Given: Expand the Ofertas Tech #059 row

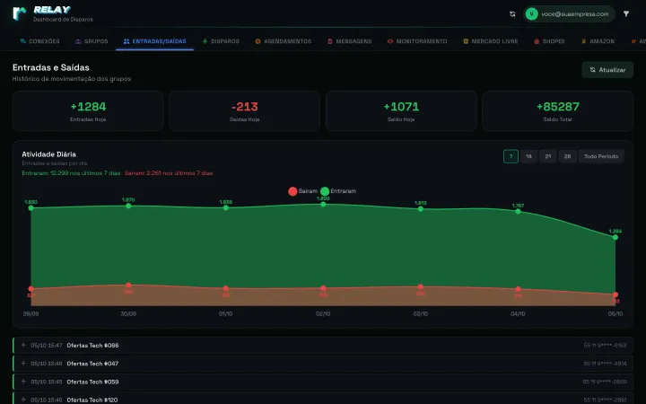Looking at the screenshot, I should coord(323,382).
